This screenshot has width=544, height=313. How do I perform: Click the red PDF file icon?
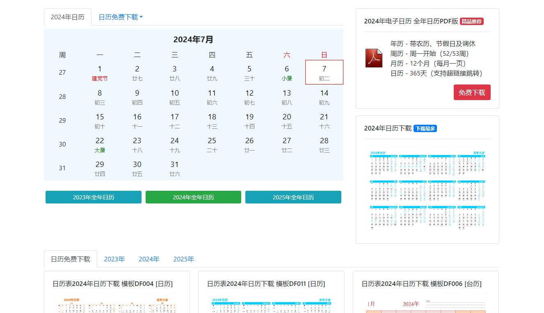tap(373, 58)
